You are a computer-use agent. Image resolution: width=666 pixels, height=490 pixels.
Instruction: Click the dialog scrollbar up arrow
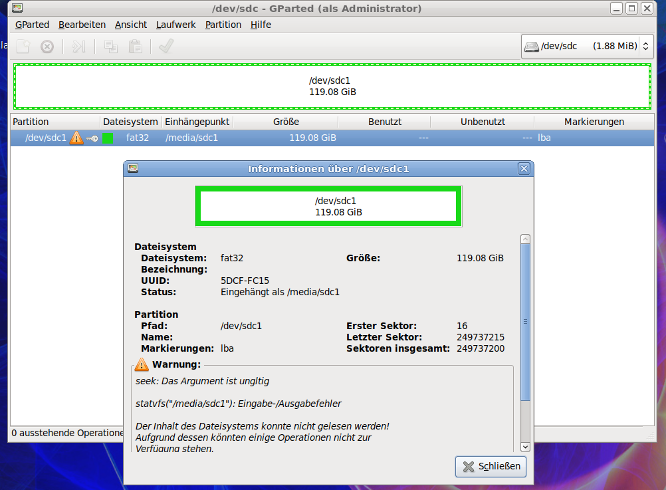coord(525,239)
